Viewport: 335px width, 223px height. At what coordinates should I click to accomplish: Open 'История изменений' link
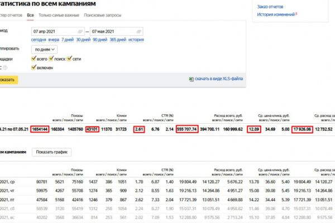point(276,14)
